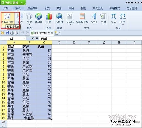Select the 插入 ribbon tab

click(18, 8)
